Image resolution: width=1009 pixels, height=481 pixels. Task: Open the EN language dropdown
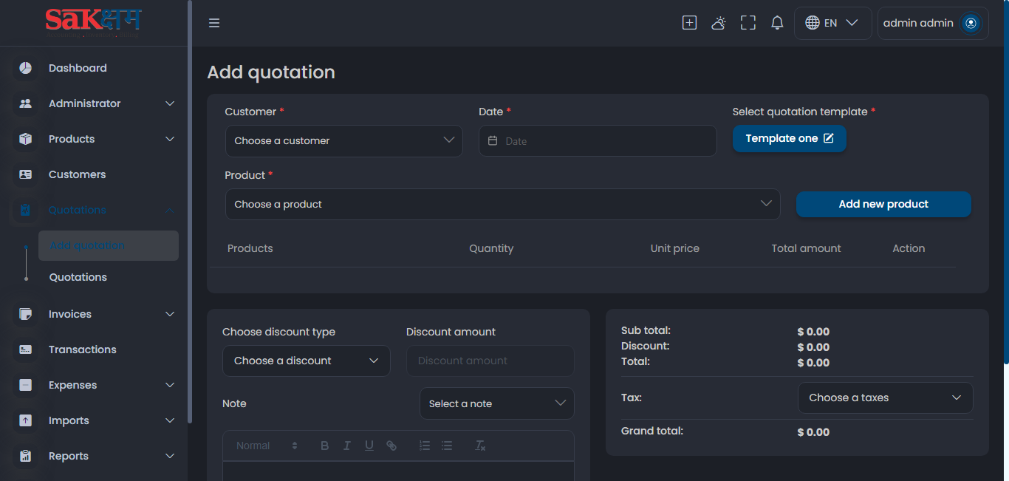tap(832, 23)
